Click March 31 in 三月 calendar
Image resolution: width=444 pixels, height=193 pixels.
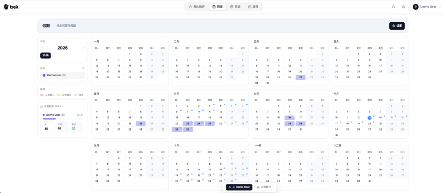[267, 83]
